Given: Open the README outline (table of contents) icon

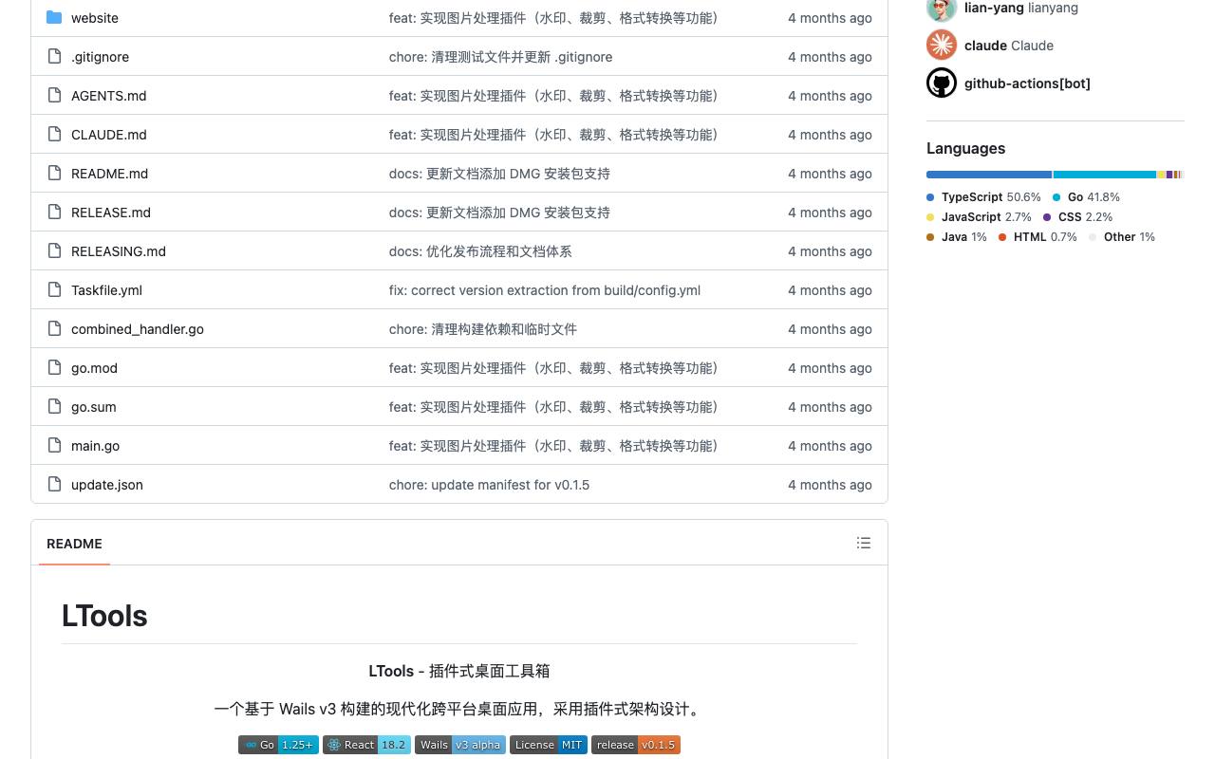Looking at the screenshot, I should (x=864, y=543).
